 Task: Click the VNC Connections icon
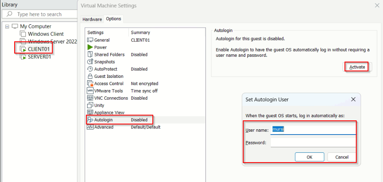90,98
